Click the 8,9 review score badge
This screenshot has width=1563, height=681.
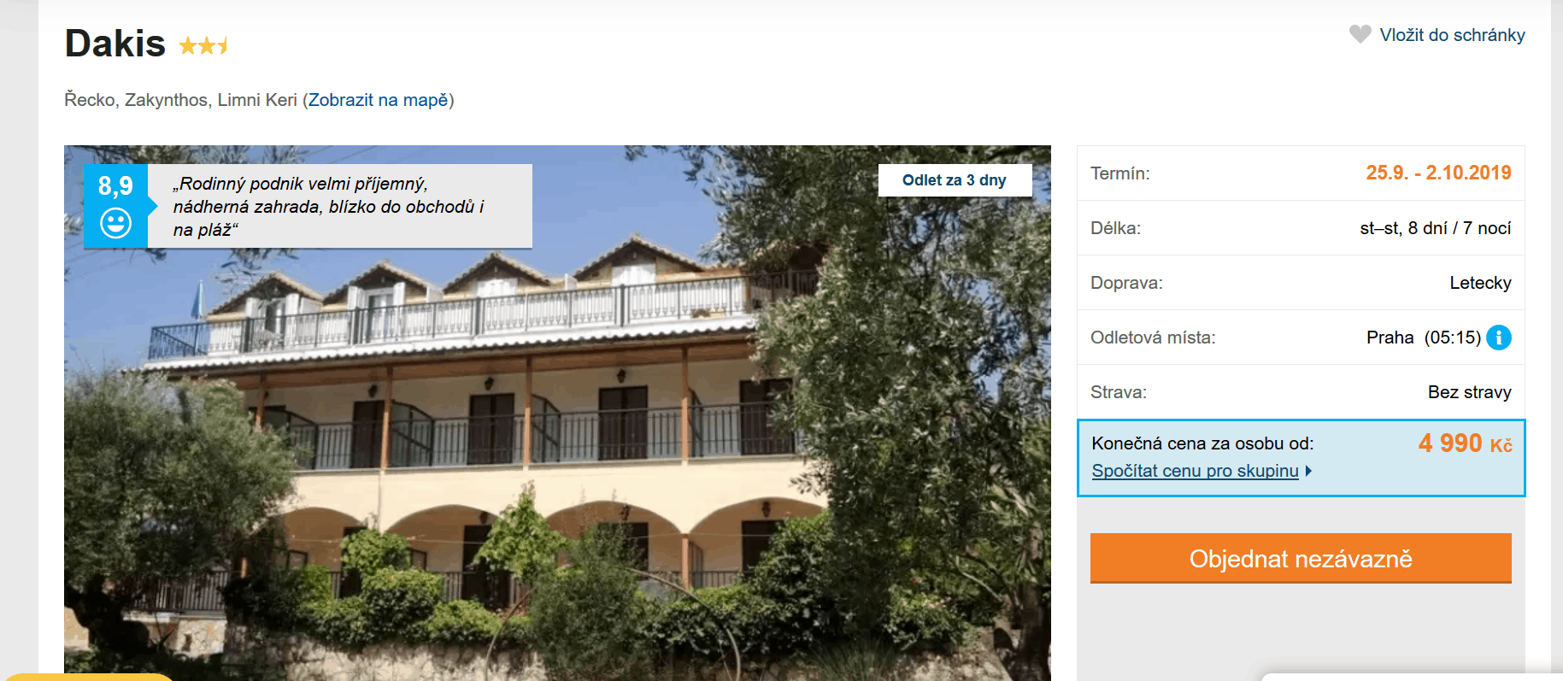pyautogui.click(x=115, y=186)
